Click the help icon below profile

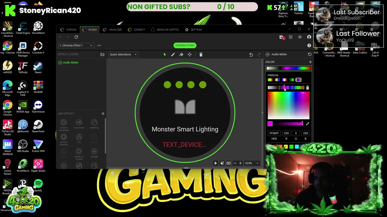click(x=309, y=46)
